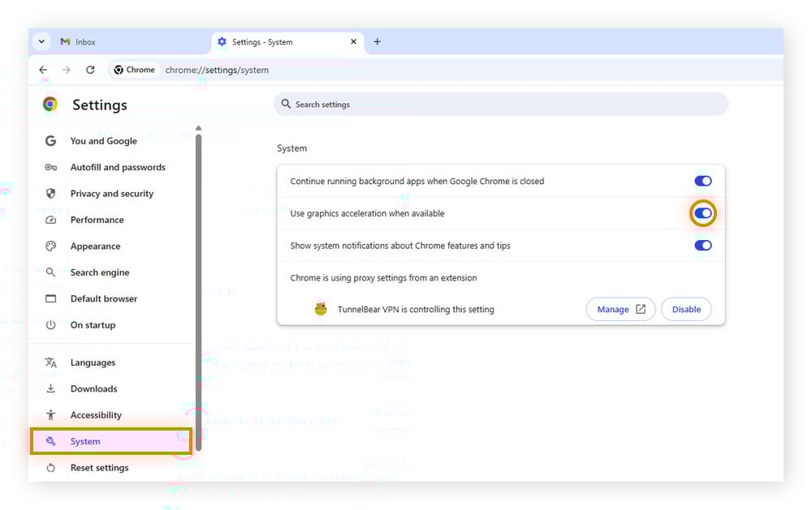
Task: Toggle continue running background apps setting
Action: coord(702,181)
